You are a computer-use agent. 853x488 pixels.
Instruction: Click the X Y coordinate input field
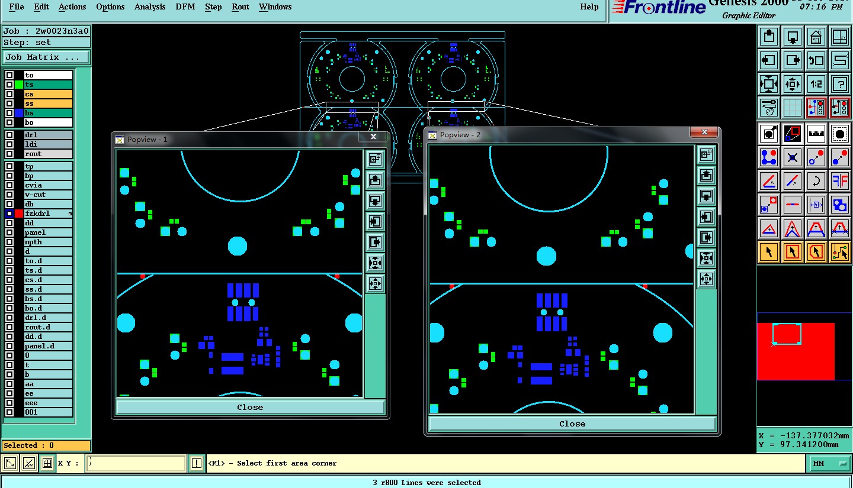point(136,463)
